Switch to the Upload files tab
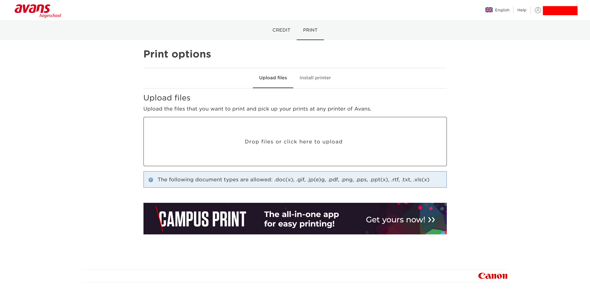This screenshot has width=590, height=290. (273, 78)
